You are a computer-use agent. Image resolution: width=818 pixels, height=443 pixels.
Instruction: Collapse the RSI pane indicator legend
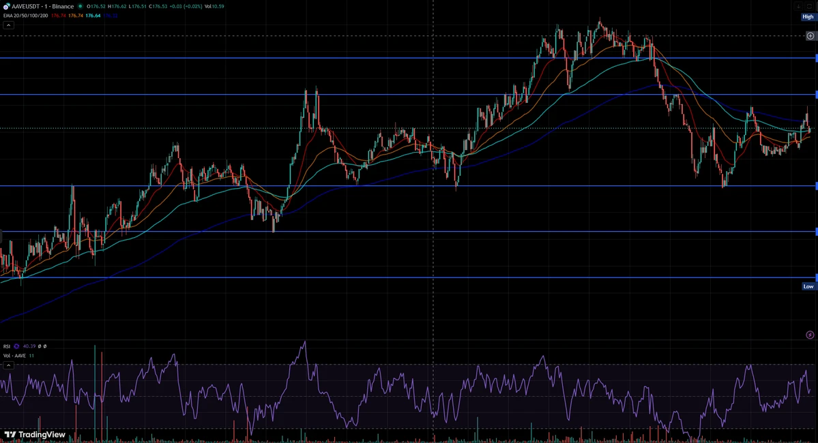point(8,365)
